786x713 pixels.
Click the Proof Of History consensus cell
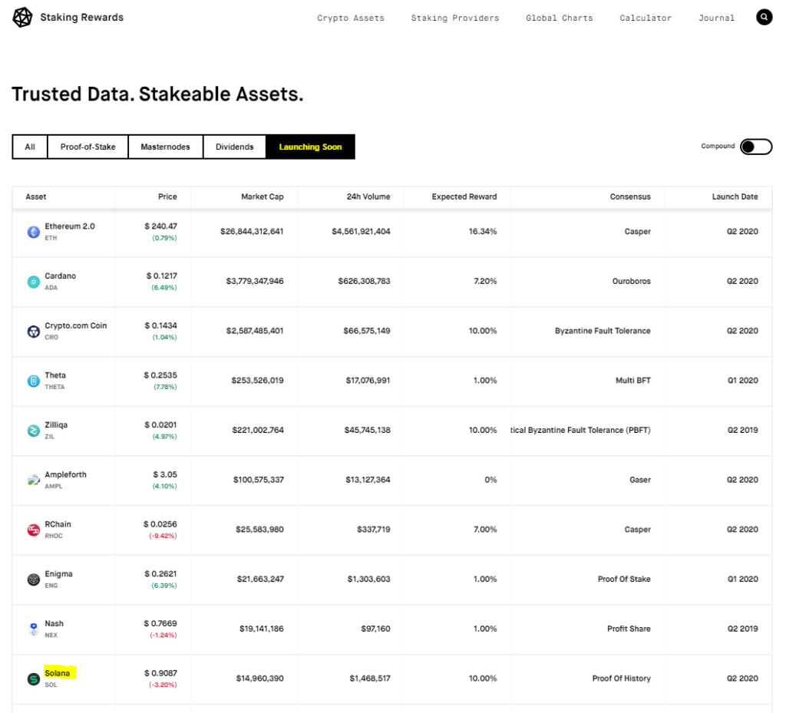[x=622, y=678]
